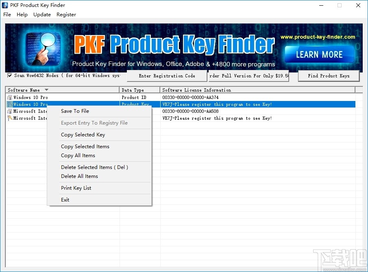Click the Enter Registration Code button
368x272 pixels.
click(x=167, y=76)
